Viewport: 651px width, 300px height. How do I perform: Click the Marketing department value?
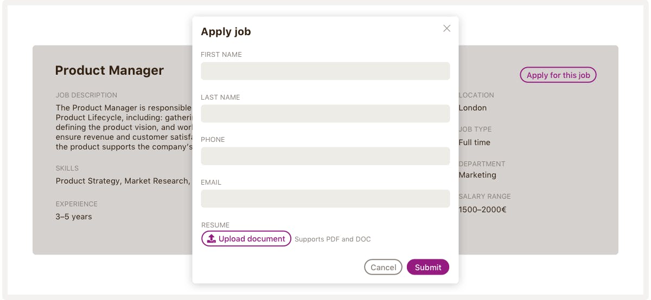477,175
